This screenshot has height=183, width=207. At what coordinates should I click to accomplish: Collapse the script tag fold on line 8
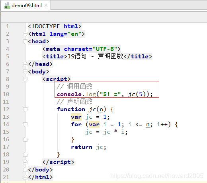[x=25, y=79]
